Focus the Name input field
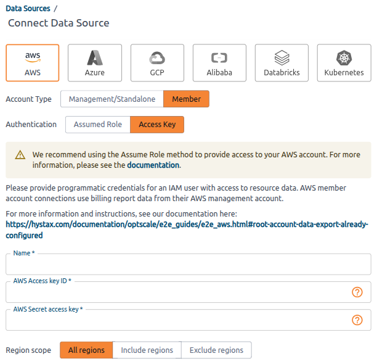This screenshot has width=377, height=364. click(x=188, y=264)
